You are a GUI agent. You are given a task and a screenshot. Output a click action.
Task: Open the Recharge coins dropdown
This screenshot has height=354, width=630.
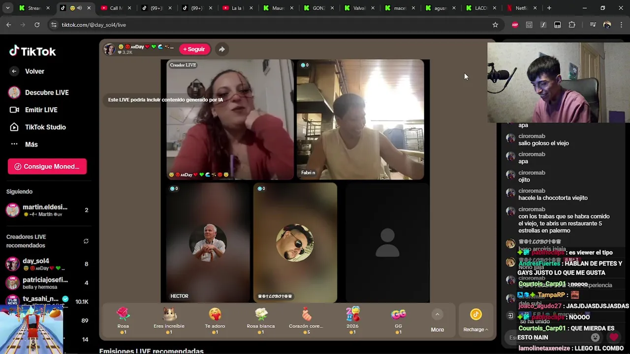[x=475, y=321]
